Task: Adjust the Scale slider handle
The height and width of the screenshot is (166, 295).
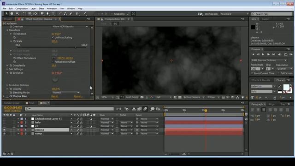Action: [x=76, y=47]
